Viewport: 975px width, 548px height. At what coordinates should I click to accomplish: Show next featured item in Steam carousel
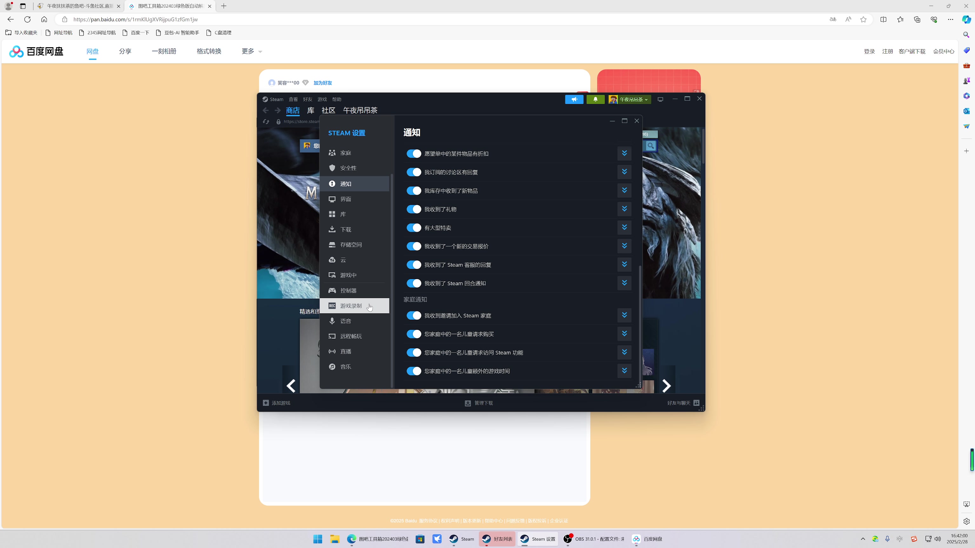(667, 386)
